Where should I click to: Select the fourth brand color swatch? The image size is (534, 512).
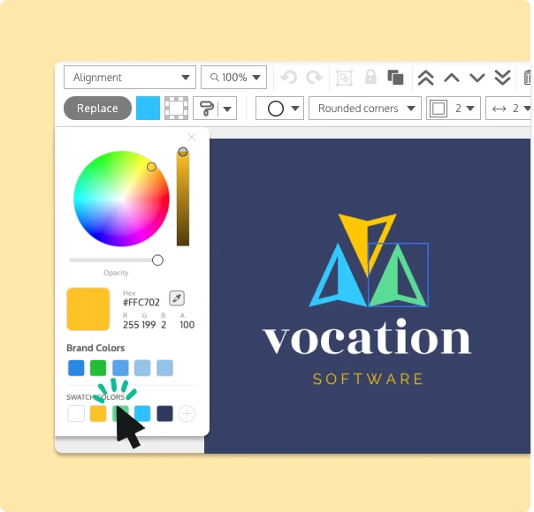142,368
